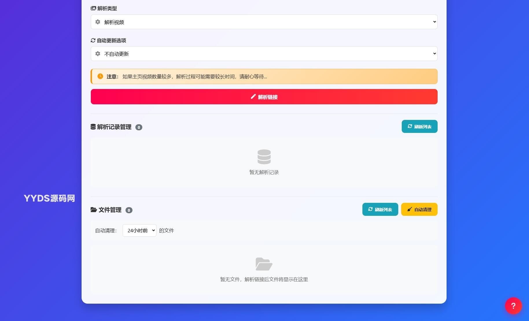Image resolution: width=529 pixels, height=321 pixels.
Task: Expand the 不自动更新 auto-update dropdown
Action: click(264, 54)
